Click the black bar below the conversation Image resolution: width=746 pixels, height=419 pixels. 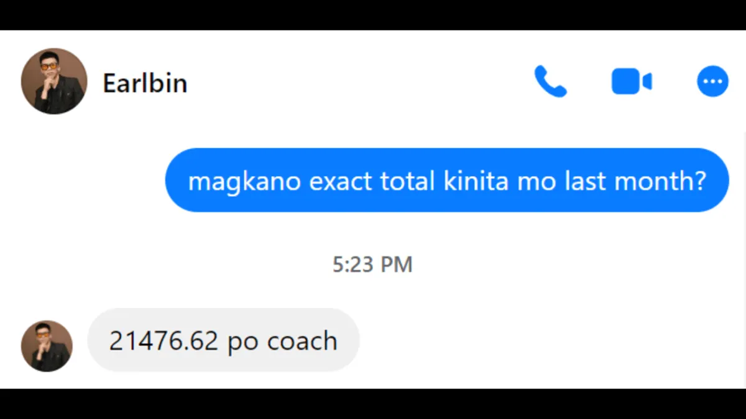pos(373,403)
